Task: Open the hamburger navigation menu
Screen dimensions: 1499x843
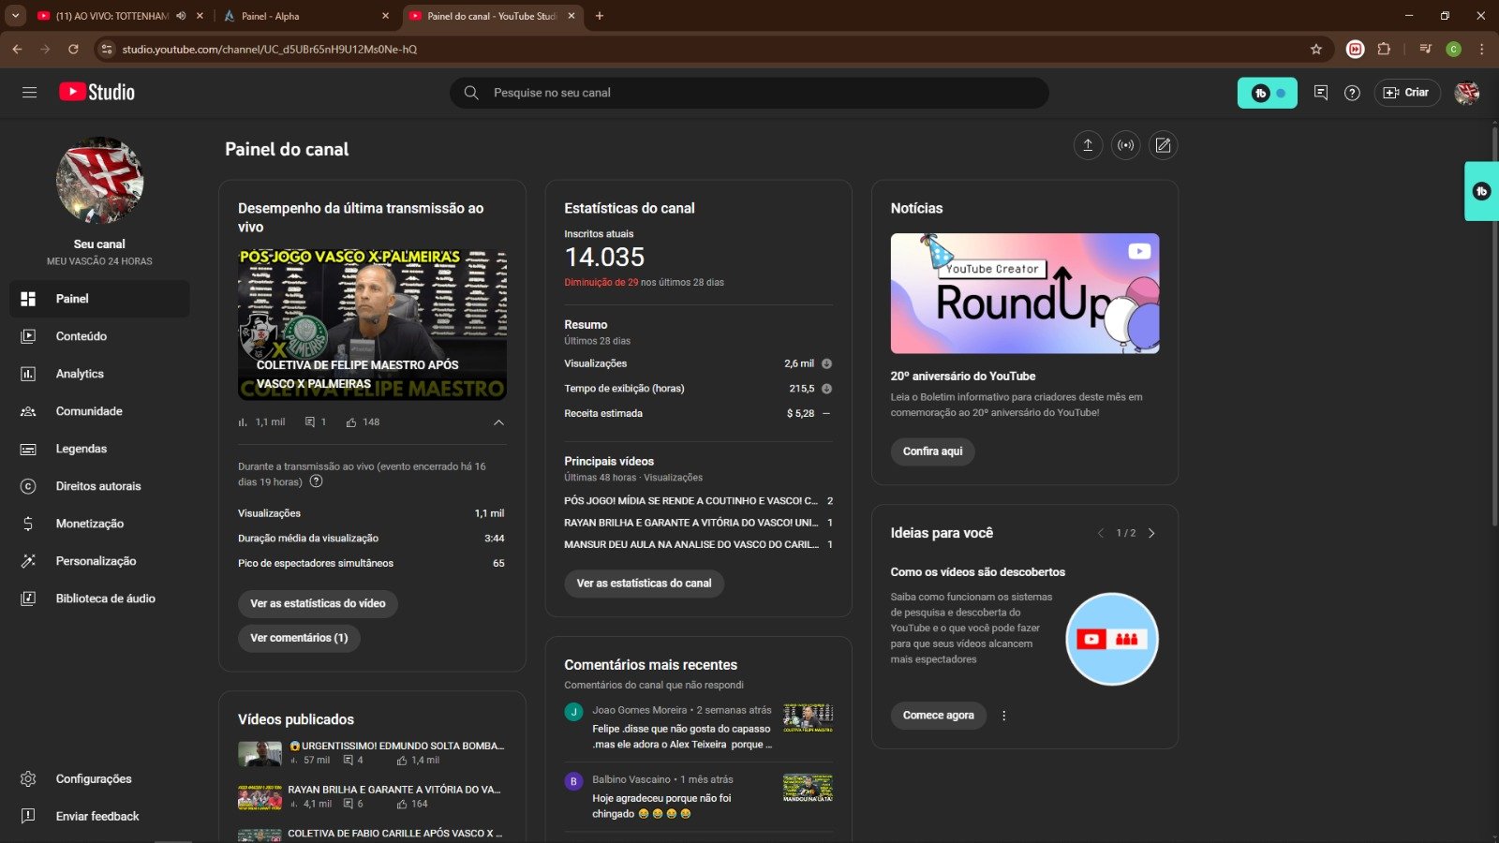Action: tap(29, 92)
